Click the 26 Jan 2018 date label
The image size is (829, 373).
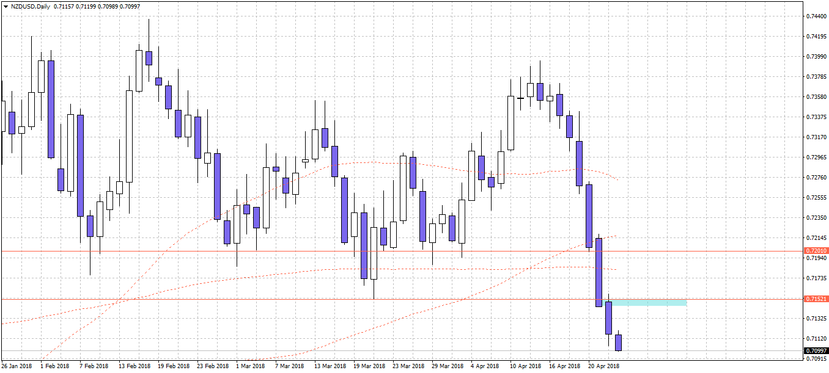click(17, 366)
